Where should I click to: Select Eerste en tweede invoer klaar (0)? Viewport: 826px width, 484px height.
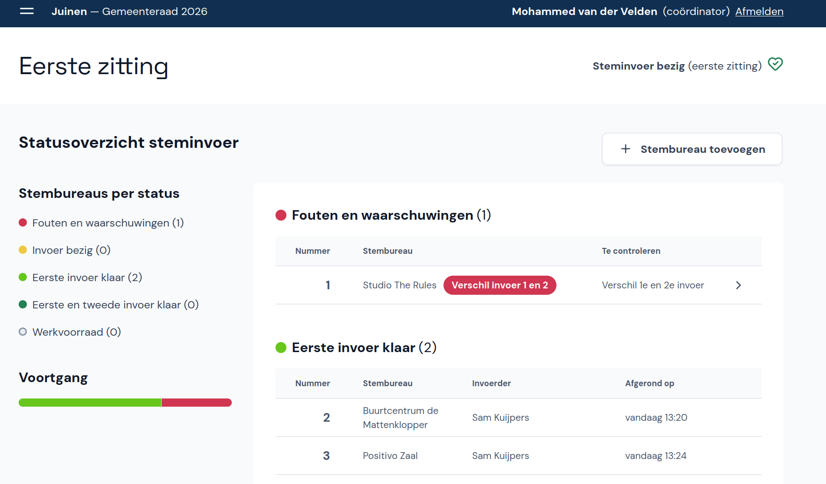tap(109, 305)
